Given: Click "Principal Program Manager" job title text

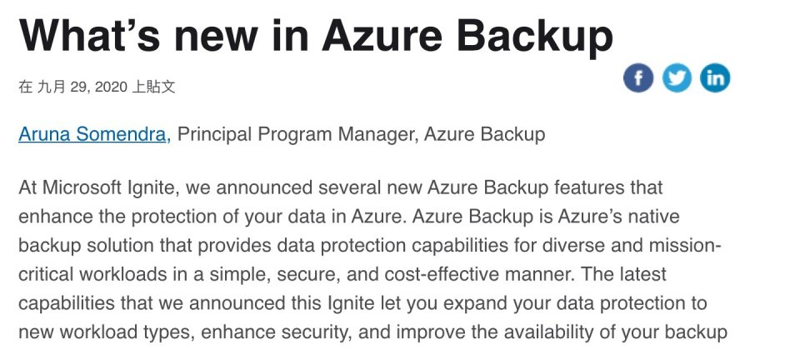Looking at the screenshot, I should (297, 134).
